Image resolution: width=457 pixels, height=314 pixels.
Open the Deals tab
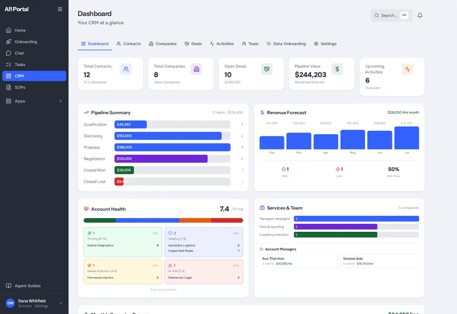pos(193,44)
